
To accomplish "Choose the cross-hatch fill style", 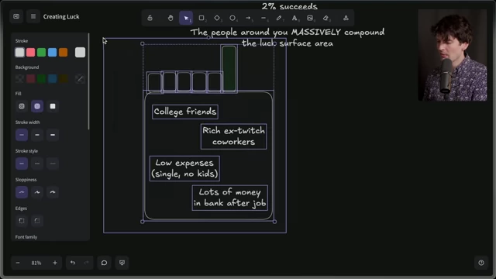I will pyautogui.click(x=37, y=106).
